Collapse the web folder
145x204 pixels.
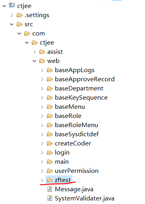(34, 61)
